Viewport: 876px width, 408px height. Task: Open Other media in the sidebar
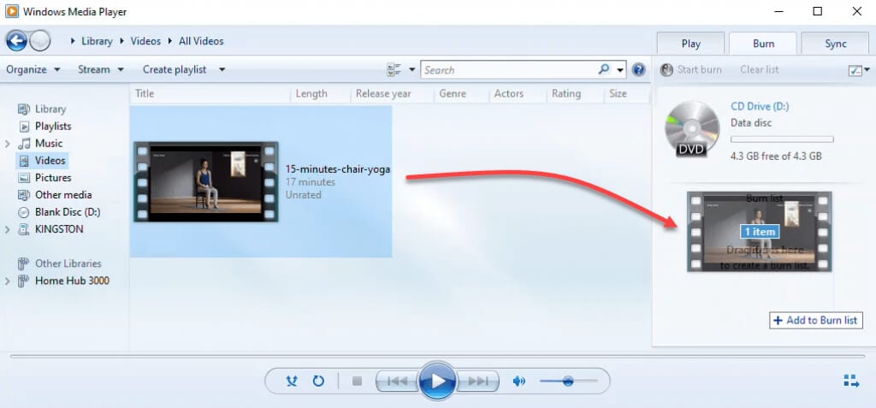click(x=63, y=195)
